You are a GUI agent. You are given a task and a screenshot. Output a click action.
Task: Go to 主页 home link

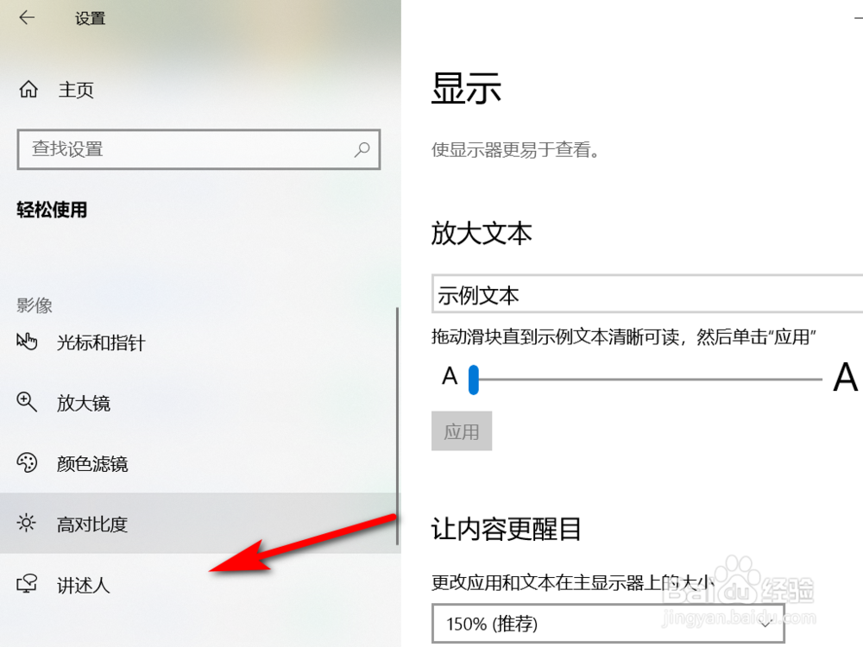pos(76,90)
